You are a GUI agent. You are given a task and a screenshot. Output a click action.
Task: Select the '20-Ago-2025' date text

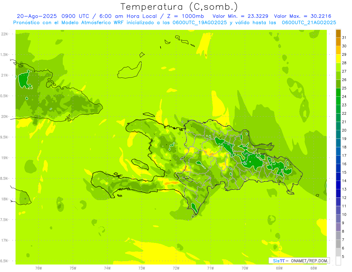click(x=37, y=16)
